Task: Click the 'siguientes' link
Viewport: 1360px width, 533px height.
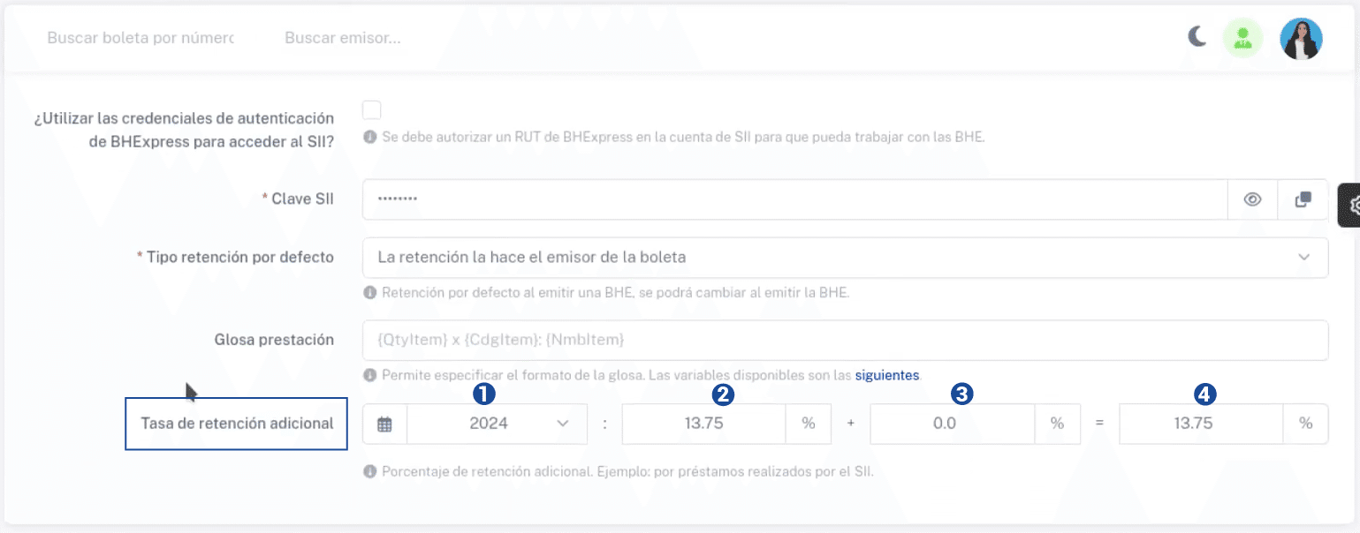Action: click(x=887, y=375)
